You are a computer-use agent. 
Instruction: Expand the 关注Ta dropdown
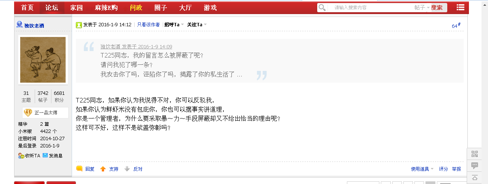tap(197, 24)
